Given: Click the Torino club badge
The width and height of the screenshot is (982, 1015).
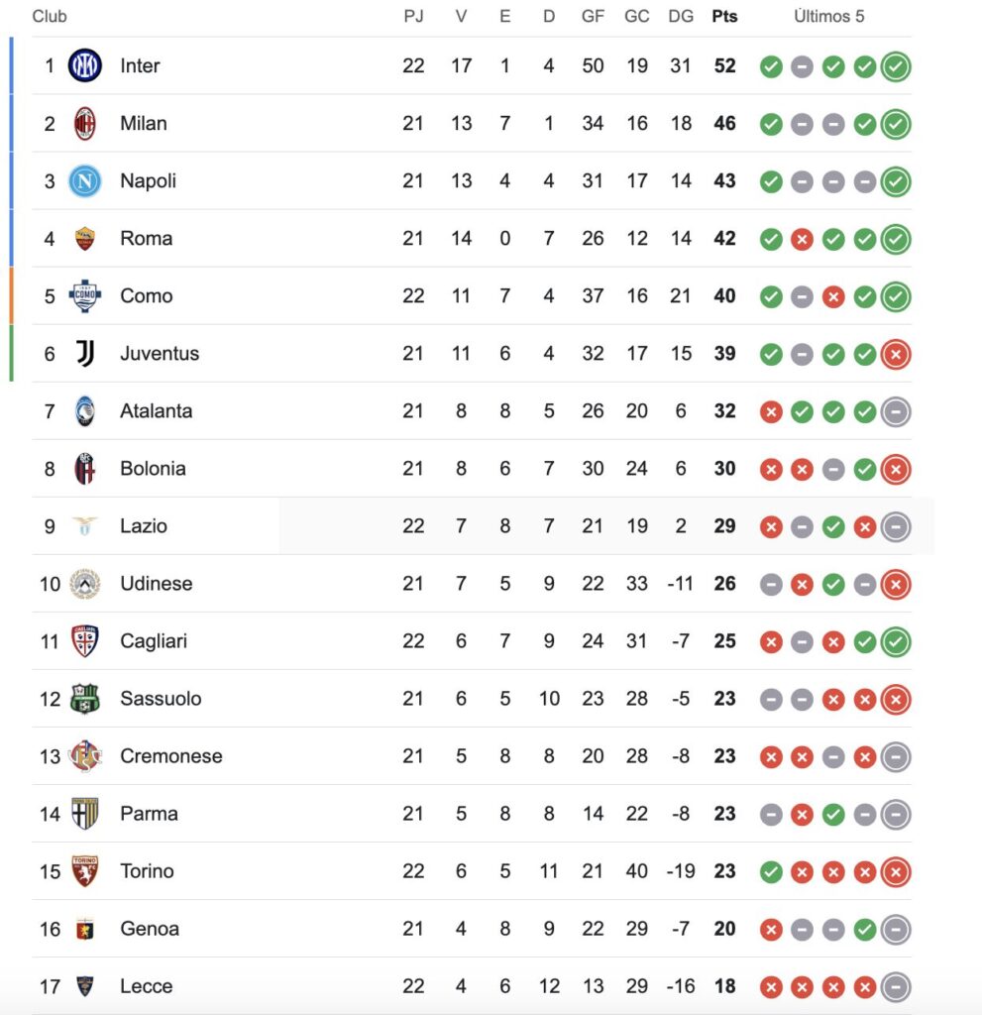Looking at the screenshot, I should tap(84, 871).
